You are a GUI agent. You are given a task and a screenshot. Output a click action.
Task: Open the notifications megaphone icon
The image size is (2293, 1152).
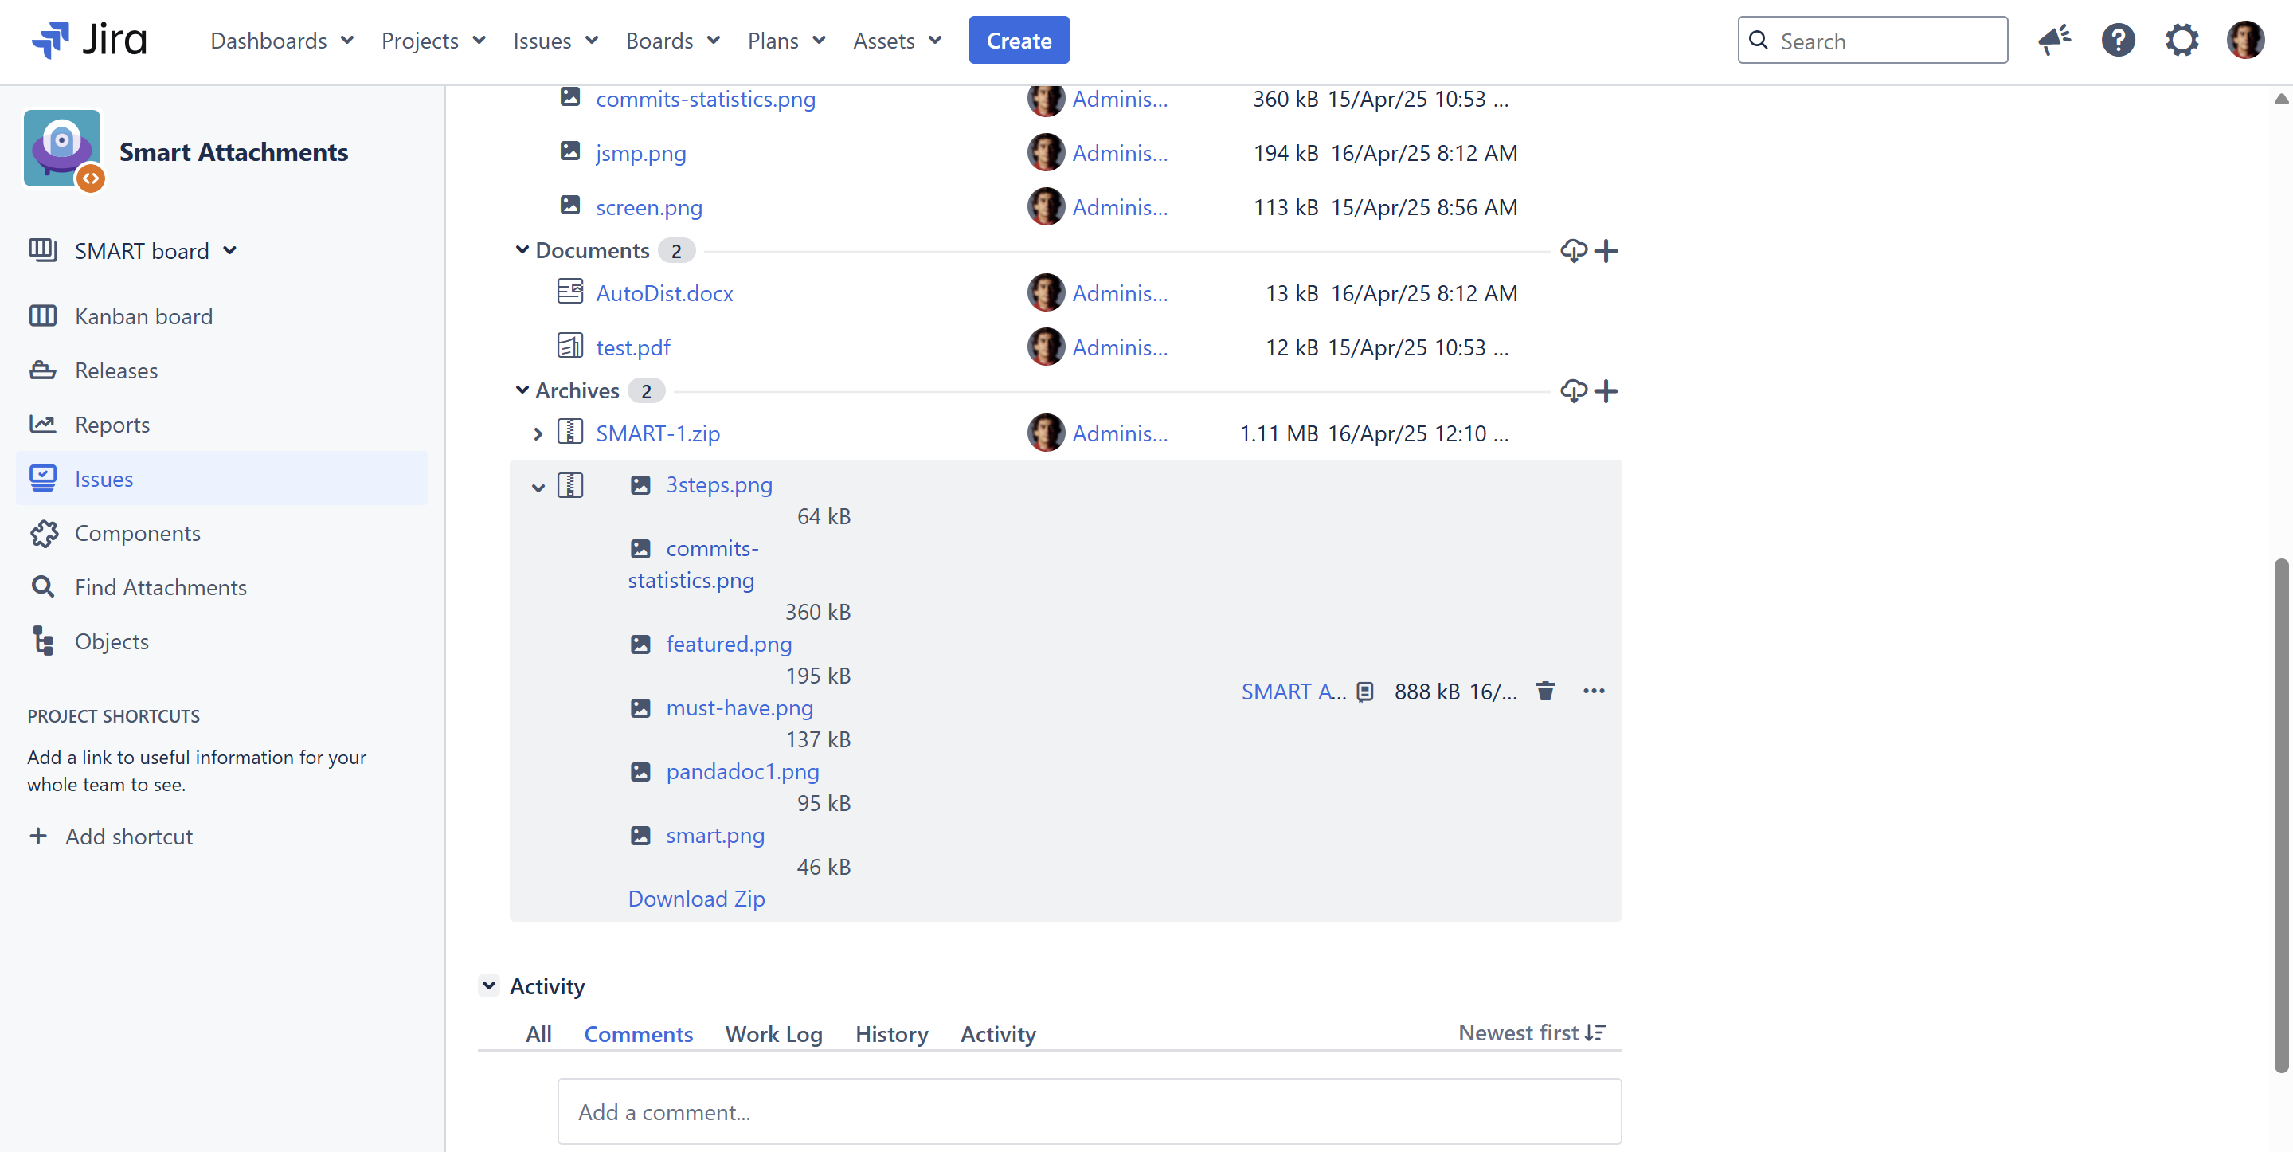[2054, 40]
